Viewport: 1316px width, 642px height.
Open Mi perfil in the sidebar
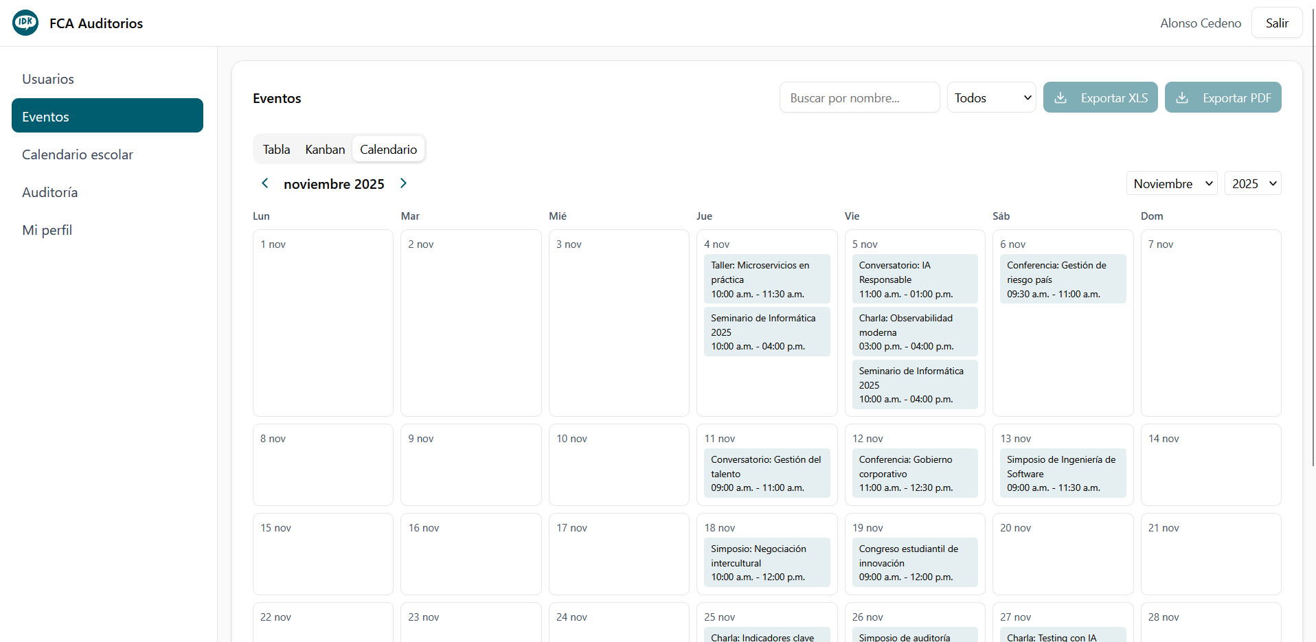click(107, 230)
